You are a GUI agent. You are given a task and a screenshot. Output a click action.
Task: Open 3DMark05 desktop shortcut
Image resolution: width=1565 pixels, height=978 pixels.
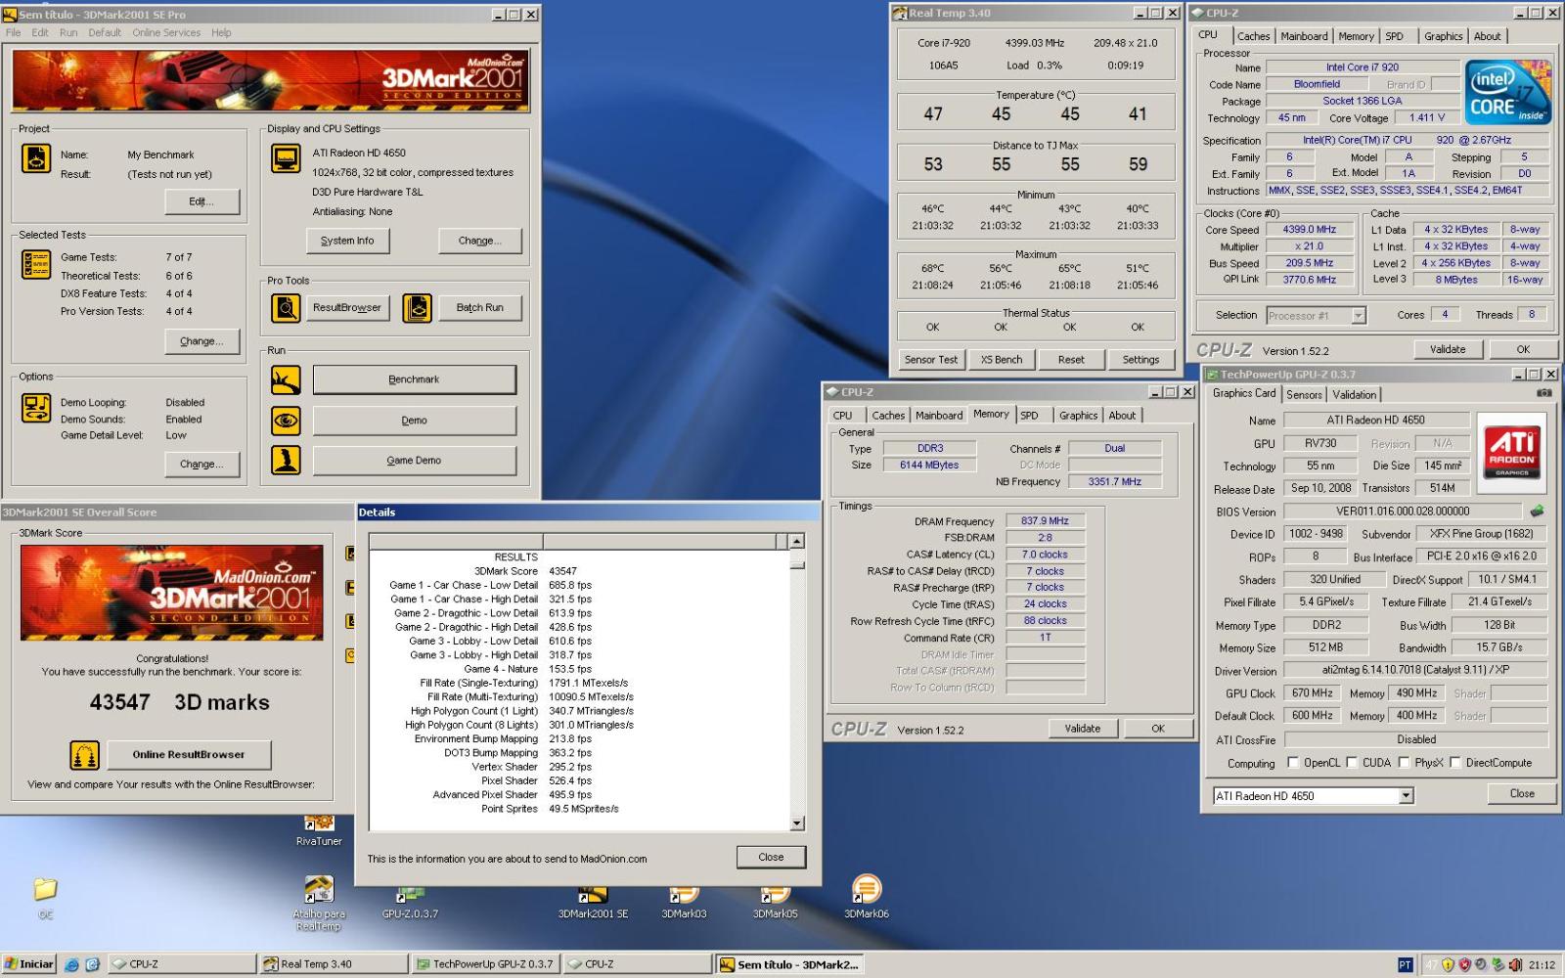click(775, 903)
